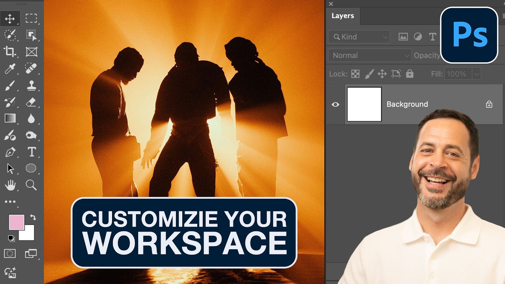Image resolution: width=505 pixels, height=284 pixels.
Task: Enable lock transparent pixels
Action: click(x=355, y=74)
